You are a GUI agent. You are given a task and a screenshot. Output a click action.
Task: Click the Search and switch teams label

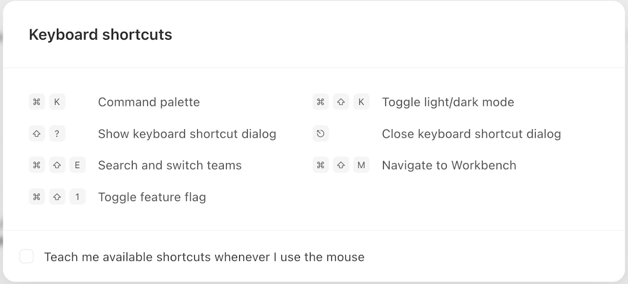tap(170, 165)
